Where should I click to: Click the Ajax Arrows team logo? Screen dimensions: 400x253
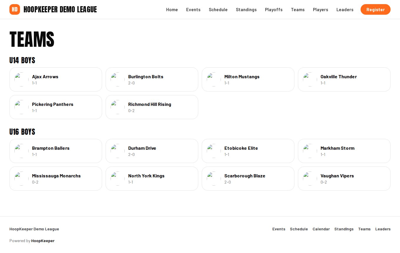[x=21, y=79]
